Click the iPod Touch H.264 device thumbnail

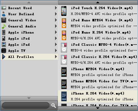click(x=64, y=11)
